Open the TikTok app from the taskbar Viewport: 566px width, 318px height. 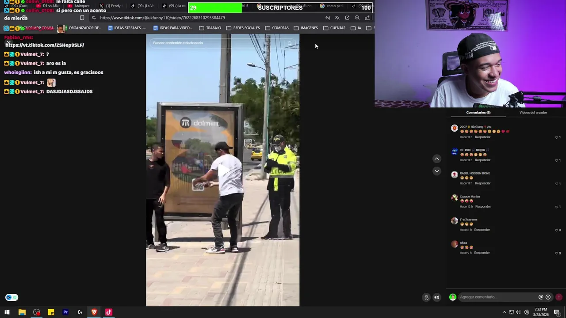pos(109,312)
